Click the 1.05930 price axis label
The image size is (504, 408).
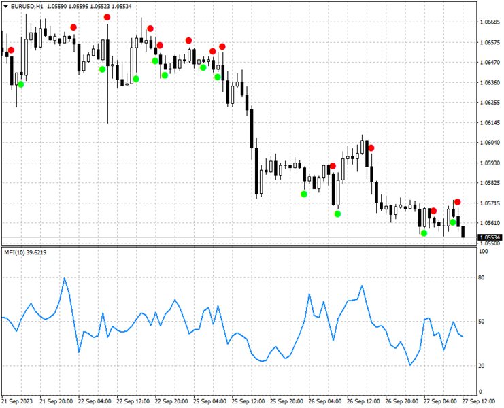(x=490, y=163)
